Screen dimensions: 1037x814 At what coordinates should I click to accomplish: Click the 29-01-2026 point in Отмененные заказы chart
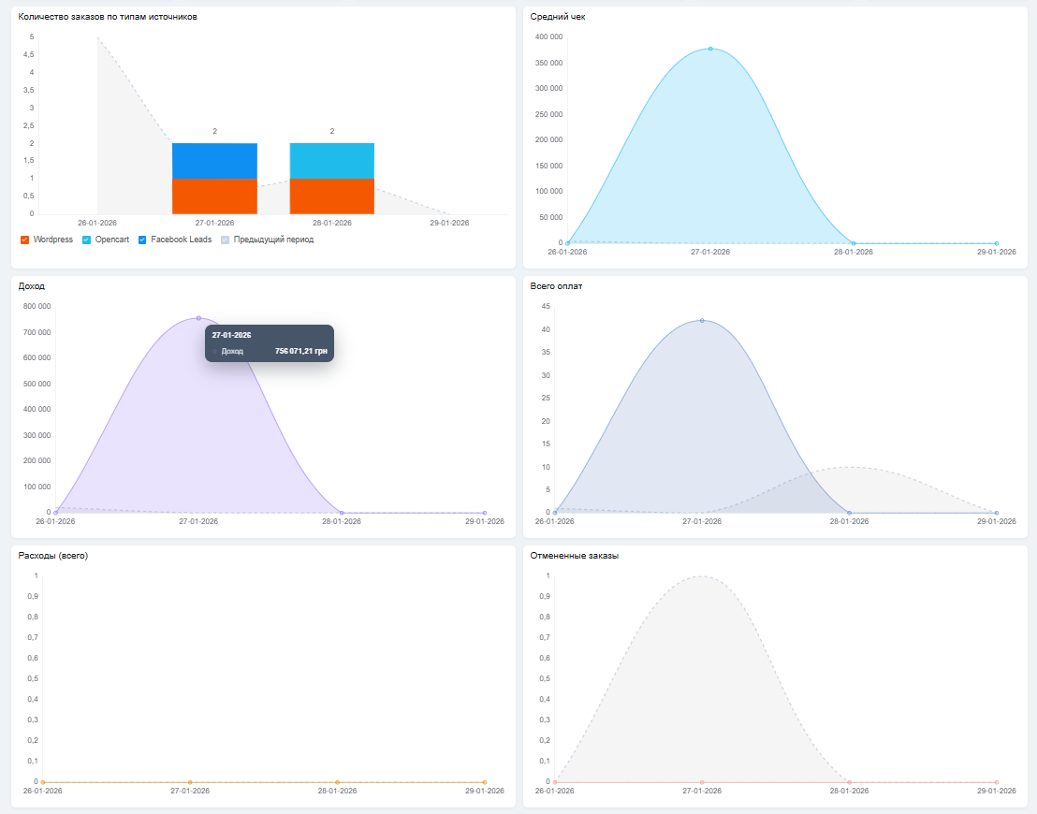997,782
